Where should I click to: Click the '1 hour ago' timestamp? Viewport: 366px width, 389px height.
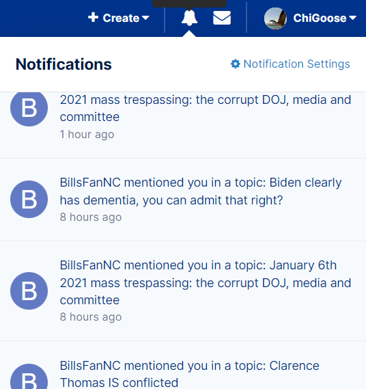(87, 135)
